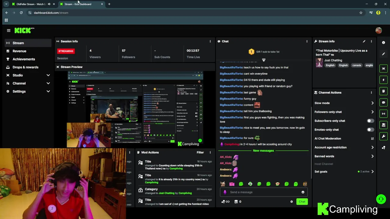Screen dimensions: 390x219
Task: Reload the page in browser
Action: pos(21,13)
